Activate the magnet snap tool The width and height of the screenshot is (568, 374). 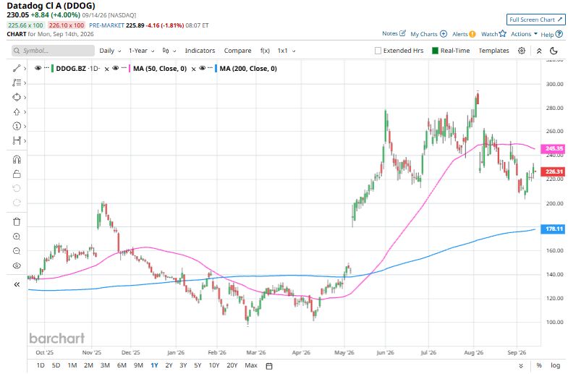coord(17,160)
